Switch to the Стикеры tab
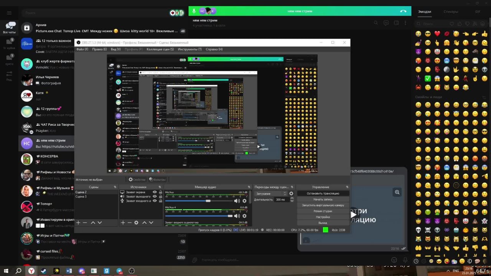The width and height of the screenshot is (491, 276). click(x=451, y=11)
